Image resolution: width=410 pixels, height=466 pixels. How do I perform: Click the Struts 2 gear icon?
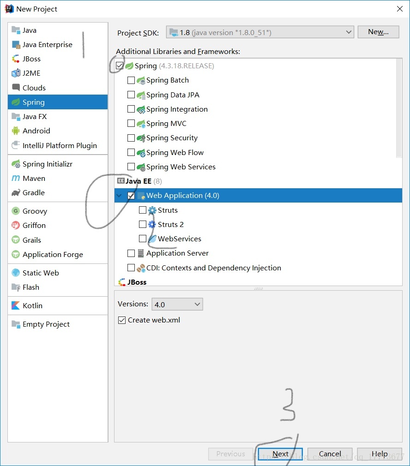152,224
